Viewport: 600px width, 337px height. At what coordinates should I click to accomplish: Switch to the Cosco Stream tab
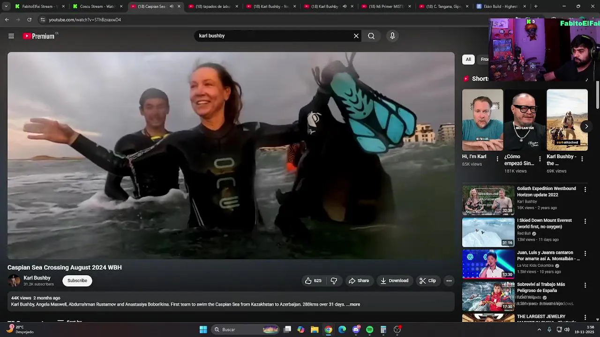(x=97, y=7)
